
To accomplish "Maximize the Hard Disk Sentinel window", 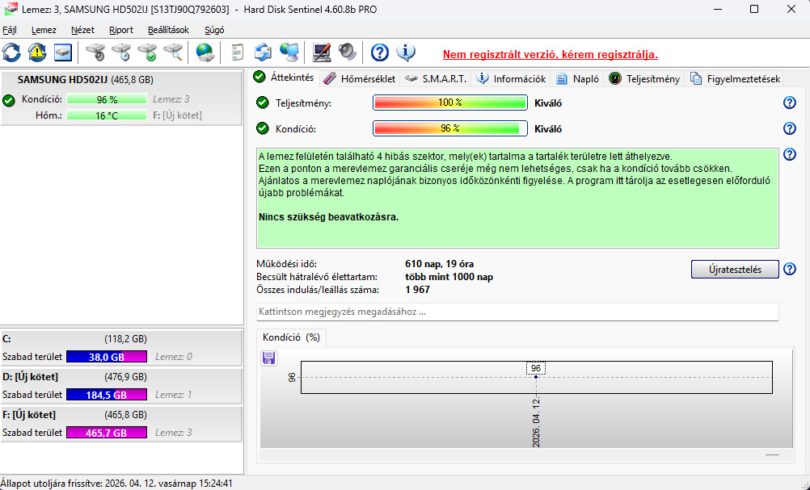I will [754, 10].
